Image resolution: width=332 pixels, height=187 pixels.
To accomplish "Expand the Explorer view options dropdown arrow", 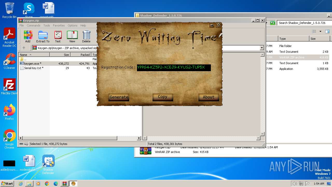I will 320,31.
